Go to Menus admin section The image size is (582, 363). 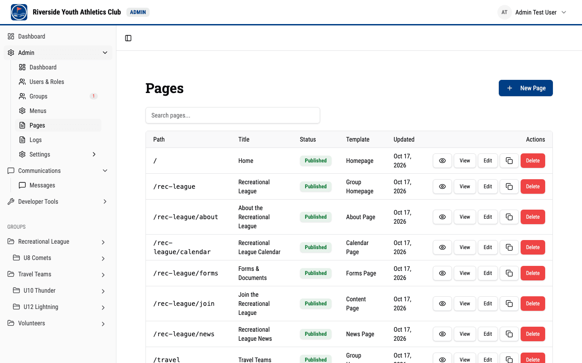point(58,111)
